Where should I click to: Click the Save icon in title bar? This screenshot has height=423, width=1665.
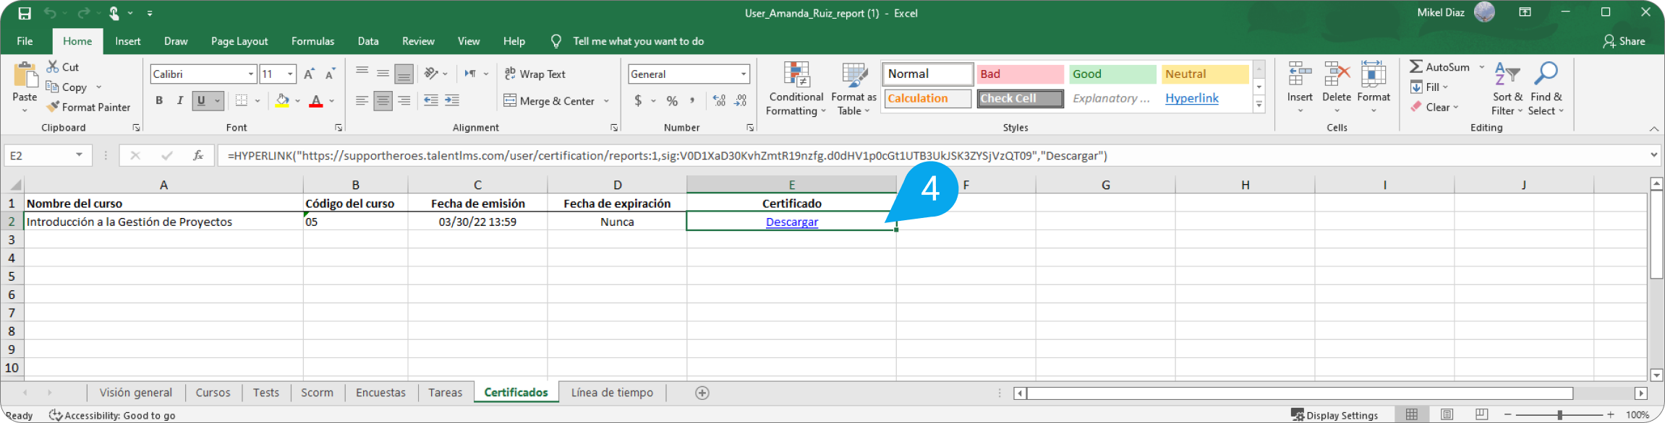click(25, 13)
